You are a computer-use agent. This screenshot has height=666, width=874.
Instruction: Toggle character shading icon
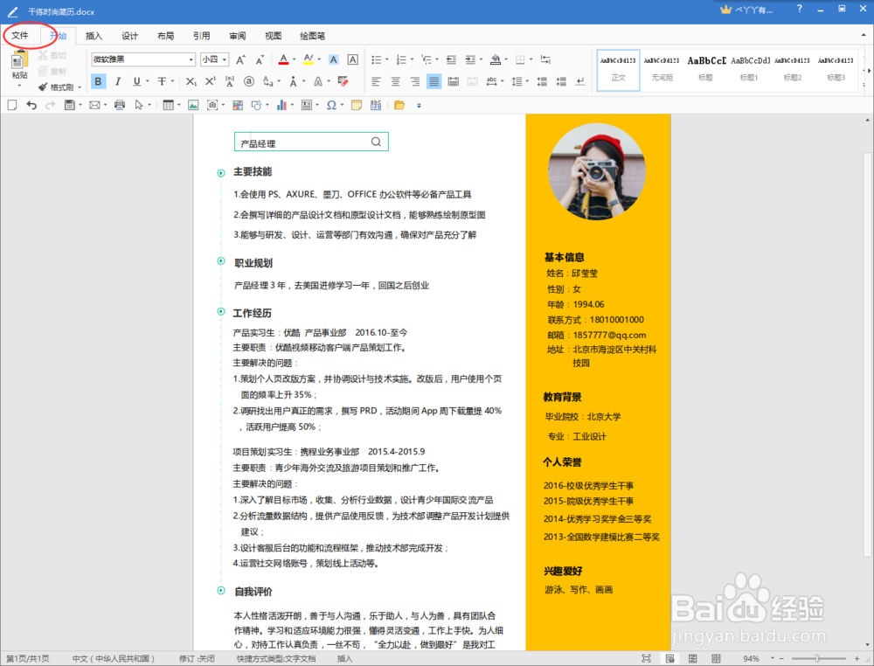333,59
